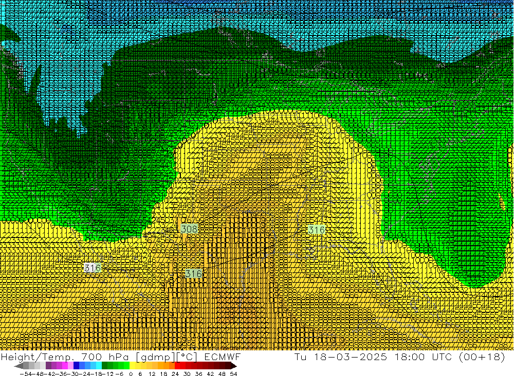Pick the light pink legend swatch
Image resolution: width=514 pixels, height=376 pixels.
[x=70, y=366]
